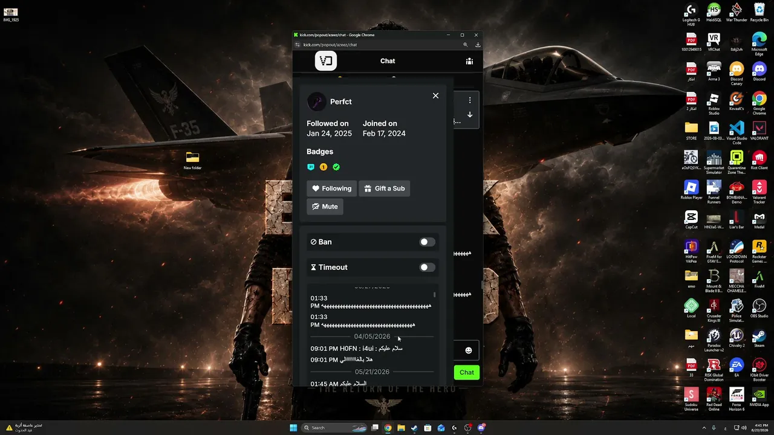
Task: Open Task View on the taskbar
Action: (375, 428)
